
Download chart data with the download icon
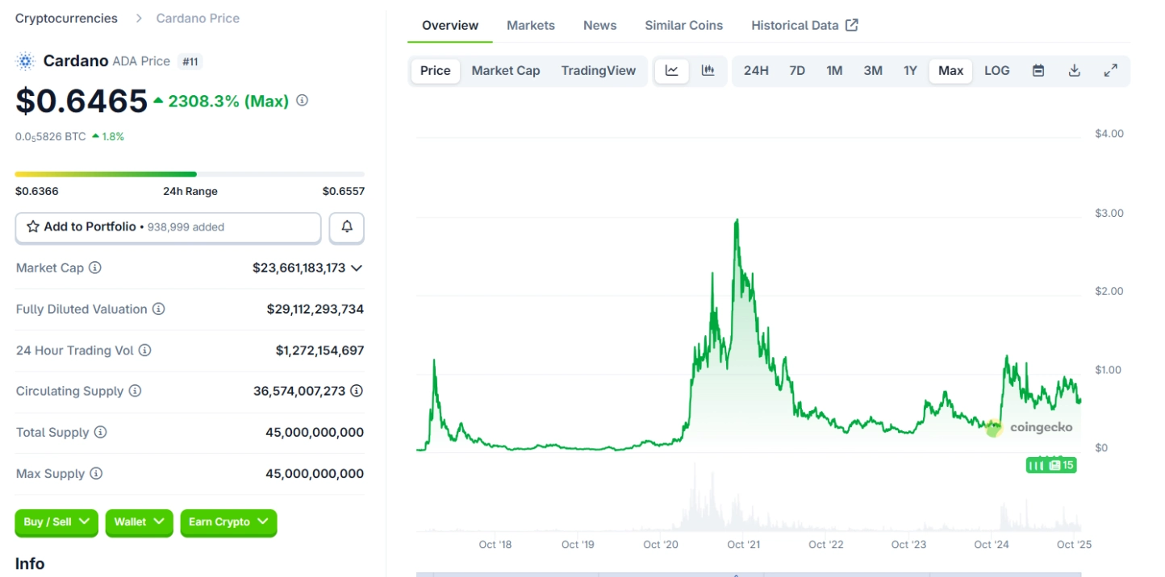1074,71
